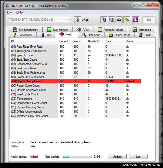
Task: Open the AAM tab
Action: (83, 30)
